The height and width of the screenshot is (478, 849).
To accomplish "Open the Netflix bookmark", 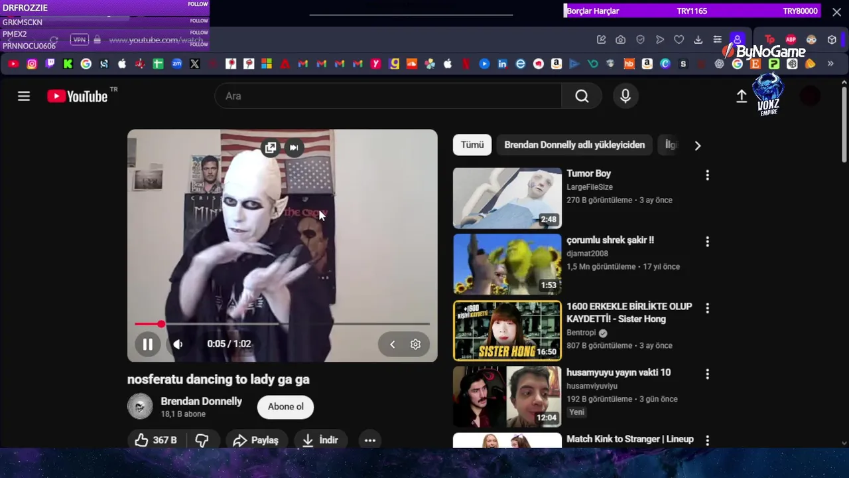I will click(466, 64).
